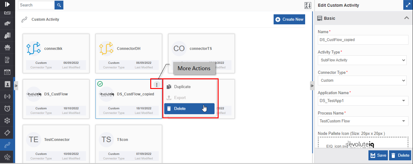Open the Process Name dropdown

363,121
